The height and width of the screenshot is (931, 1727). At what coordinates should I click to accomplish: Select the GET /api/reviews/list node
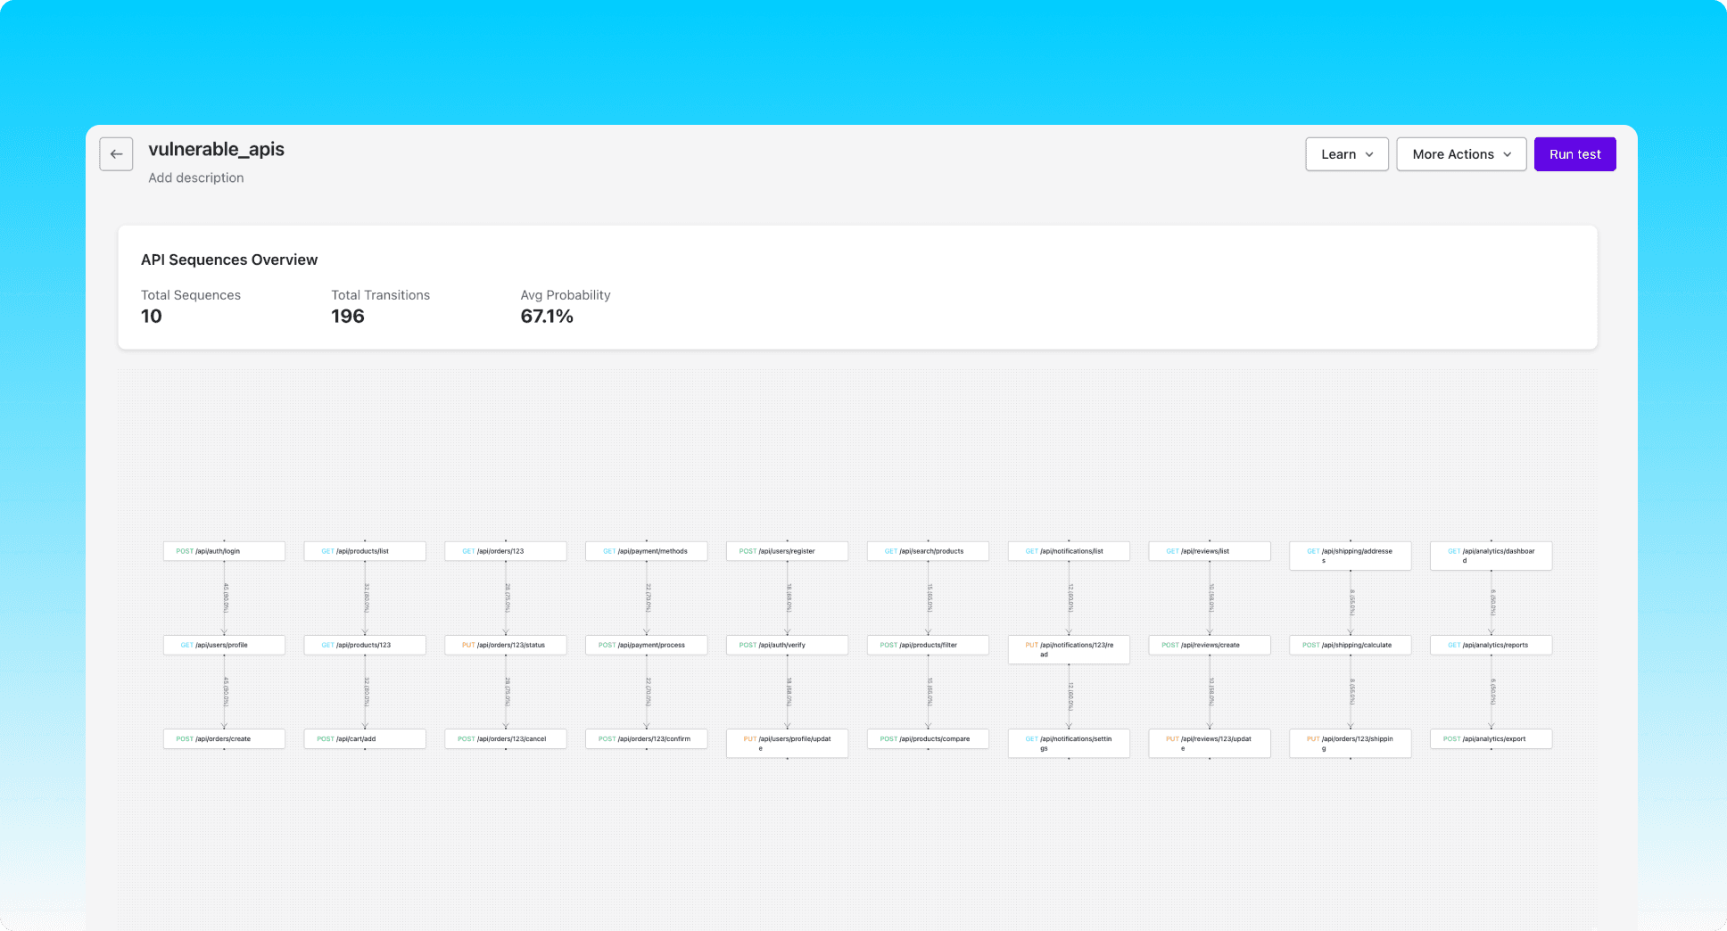pyautogui.click(x=1210, y=551)
